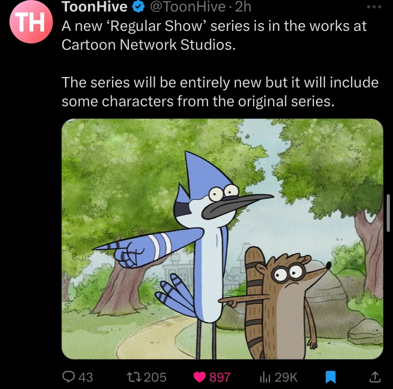Open the @ToonHive handle link
The height and width of the screenshot is (389, 393).
coord(188,7)
